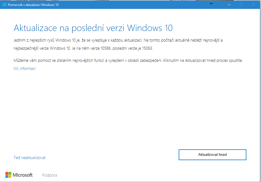Click the greyed-out maximize window button

241,5
